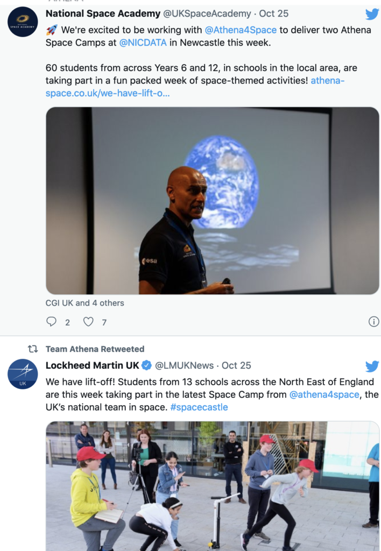Follow the athena-space.co.uk article link

coord(195,87)
